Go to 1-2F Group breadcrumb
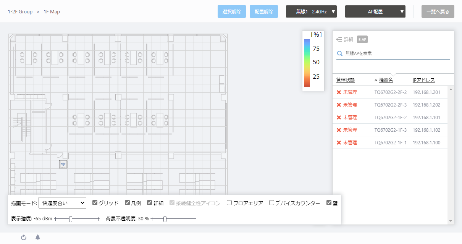The image size is (462, 244). pyautogui.click(x=20, y=11)
